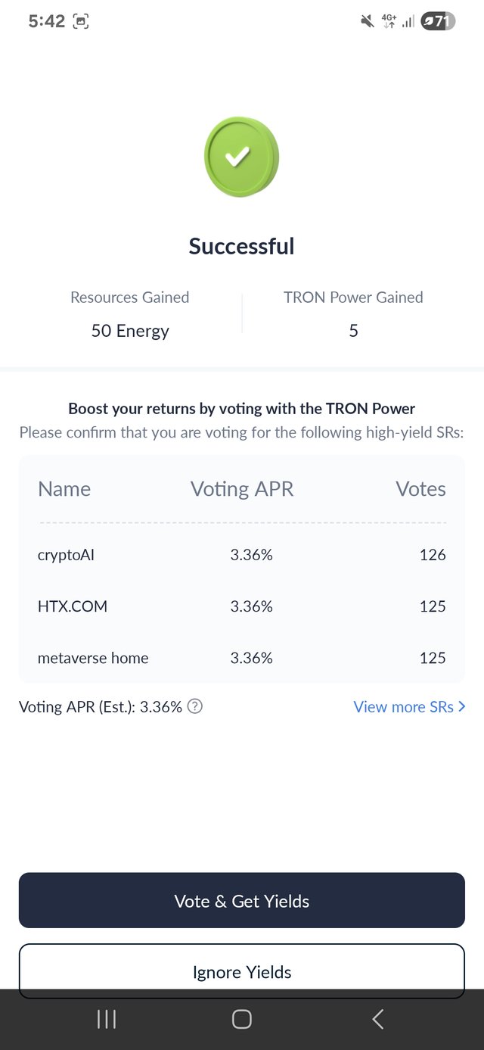This screenshot has width=484, height=1050.
Task: Tap the muted sound status icon
Action: 368,21
